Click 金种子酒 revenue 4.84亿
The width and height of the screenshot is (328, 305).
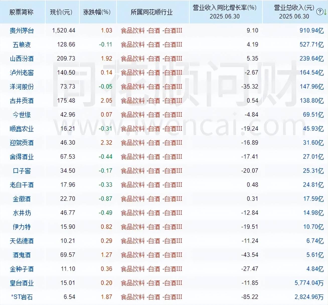(315, 269)
